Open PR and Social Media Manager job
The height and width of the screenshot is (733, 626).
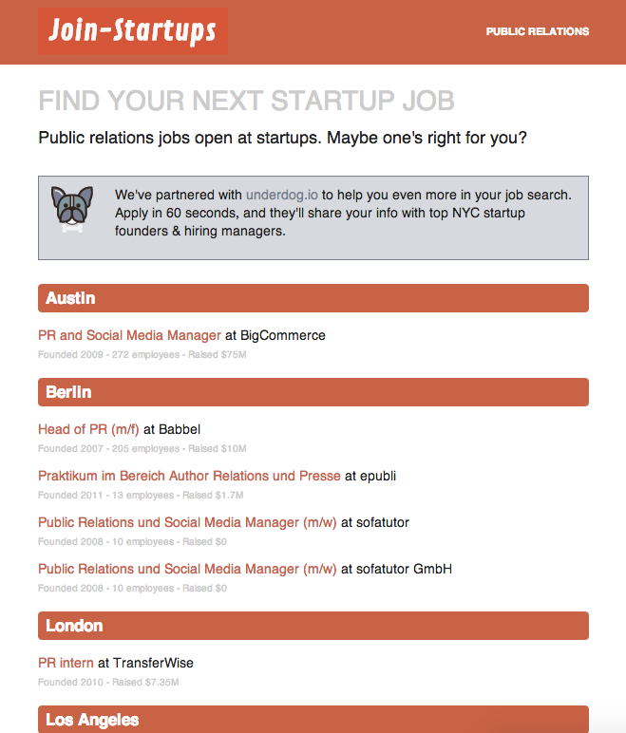point(129,335)
